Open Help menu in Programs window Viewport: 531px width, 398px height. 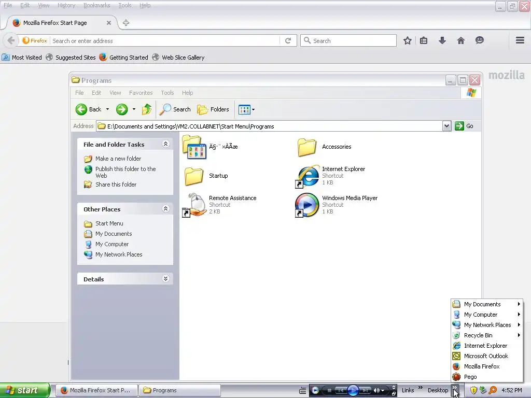pyautogui.click(x=187, y=93)
